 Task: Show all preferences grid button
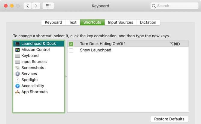tap(48, 6)
